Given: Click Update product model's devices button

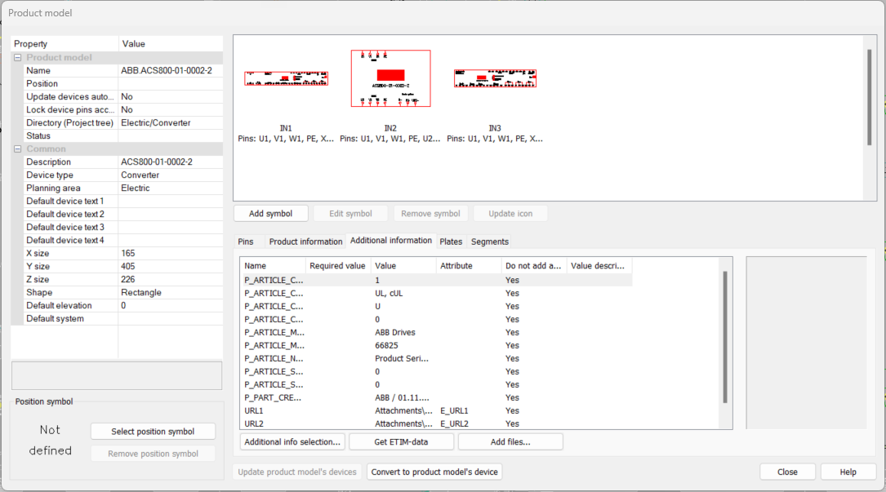Looking at the screenshot, I should 297,472.
